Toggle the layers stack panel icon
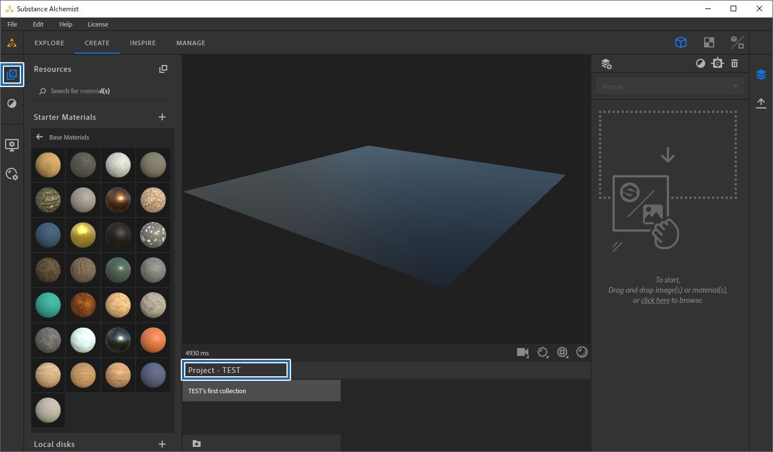This screenshot has height=452, width=773. coord(761,75)
